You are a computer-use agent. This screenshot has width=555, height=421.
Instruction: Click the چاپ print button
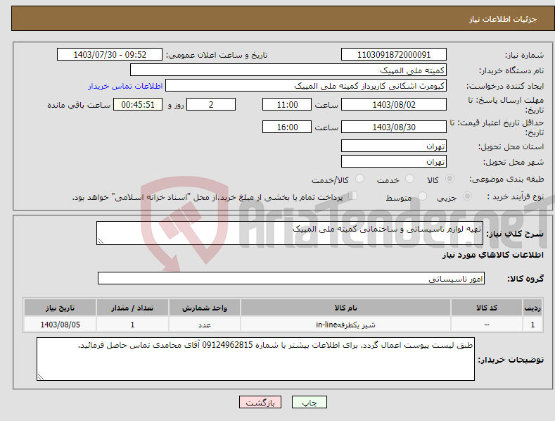[x=310, y=402]
